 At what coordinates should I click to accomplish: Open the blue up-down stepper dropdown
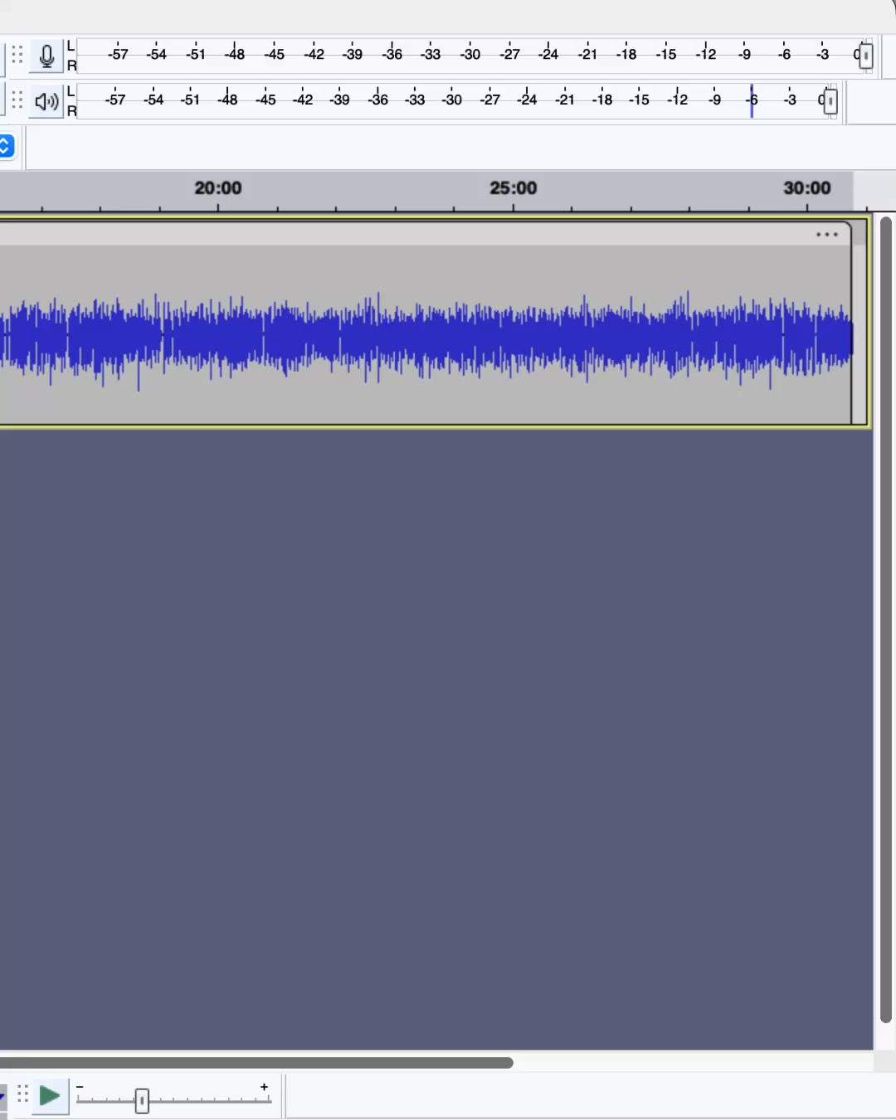6,146
